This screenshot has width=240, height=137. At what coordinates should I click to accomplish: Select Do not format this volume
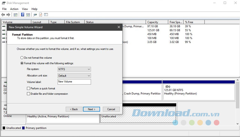click(22, 57)
